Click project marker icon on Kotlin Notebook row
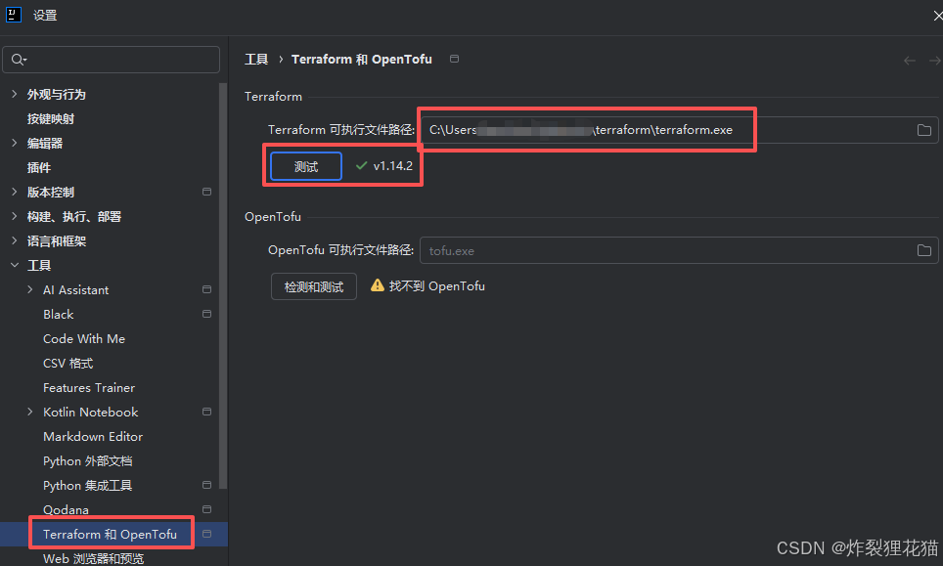943x566 pixels. click(206, 412)
